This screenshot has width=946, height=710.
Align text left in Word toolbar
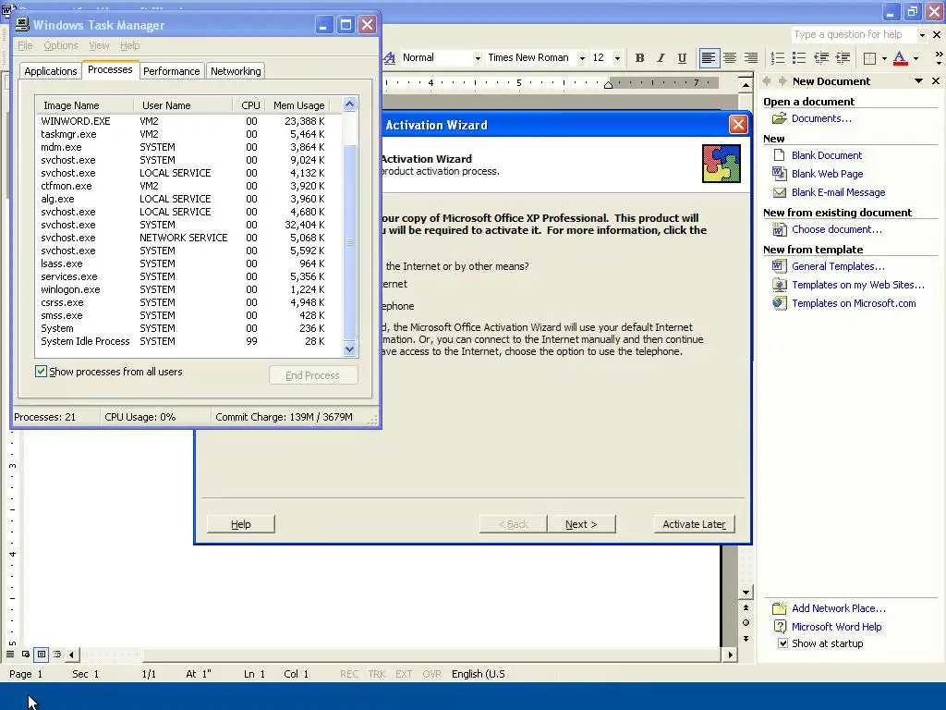point(709,58)
